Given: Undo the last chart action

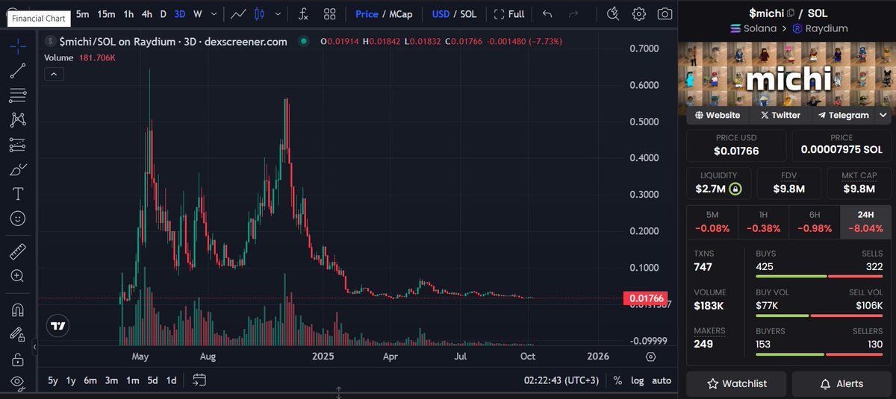Looking at the screenshot, I should coord(547,13).
